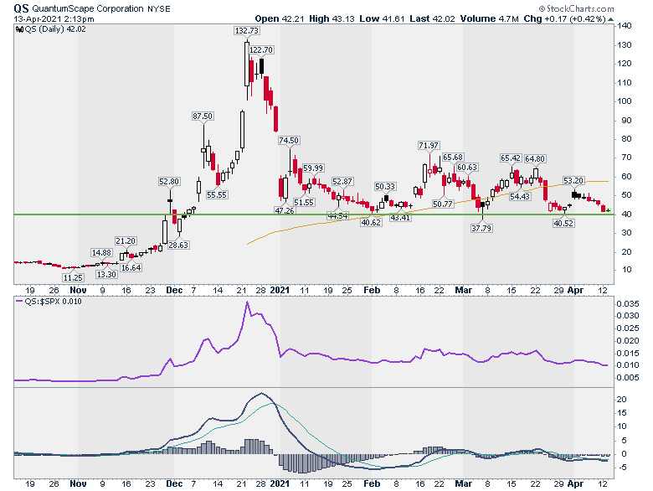Click the 52.80 December high label
The image size is (653, 491).
point(168,181)
